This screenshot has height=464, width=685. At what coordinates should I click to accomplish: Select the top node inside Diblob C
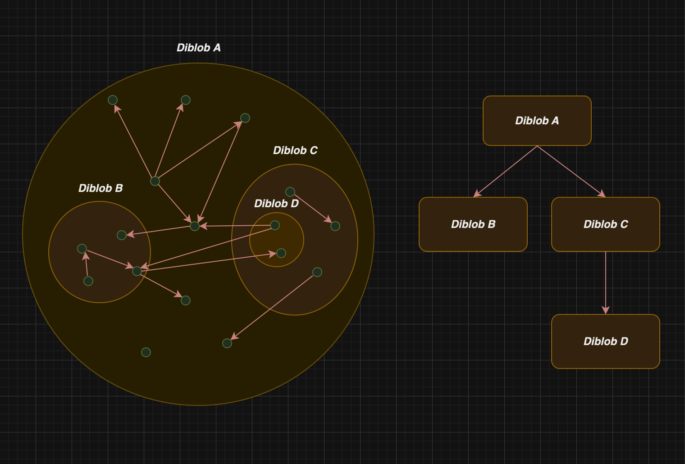(x=290, y=192)
